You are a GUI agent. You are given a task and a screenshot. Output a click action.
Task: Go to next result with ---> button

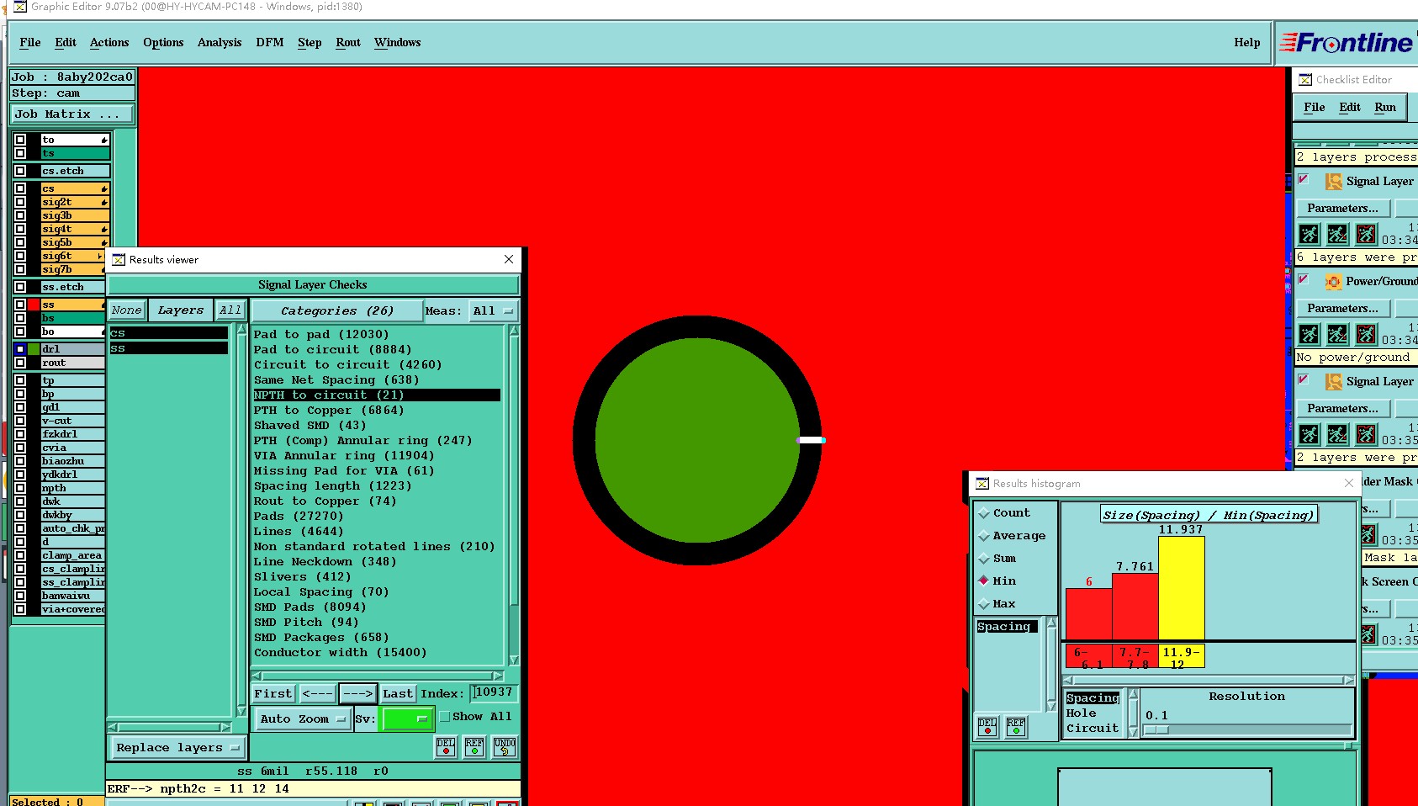357,693
